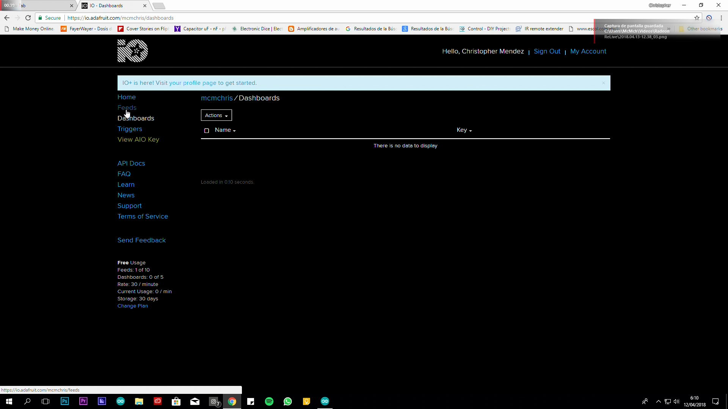Open Control - DIY Projects bookmark
The image size is (728, 409).
485,29
